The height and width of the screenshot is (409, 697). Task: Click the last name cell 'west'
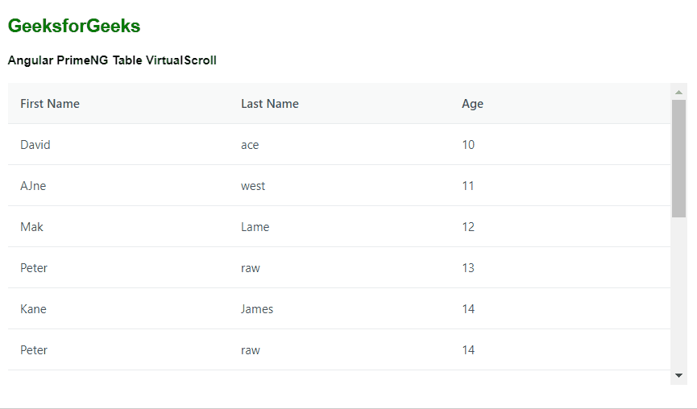[x=253, y=186]
